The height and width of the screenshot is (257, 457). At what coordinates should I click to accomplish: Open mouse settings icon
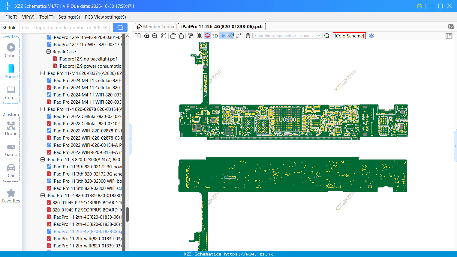click(x=248, y=36)
